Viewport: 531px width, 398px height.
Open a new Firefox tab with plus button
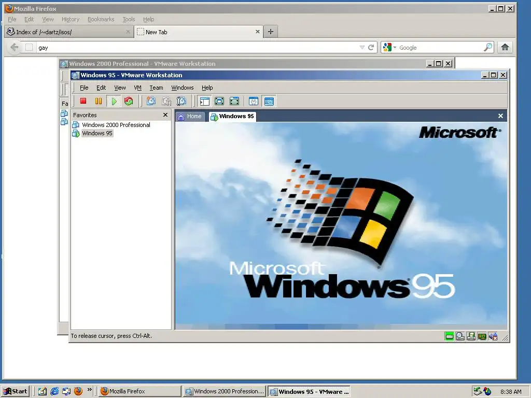click(x=271, y=32)
